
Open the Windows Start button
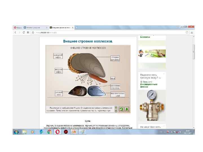tap(16, 132)
